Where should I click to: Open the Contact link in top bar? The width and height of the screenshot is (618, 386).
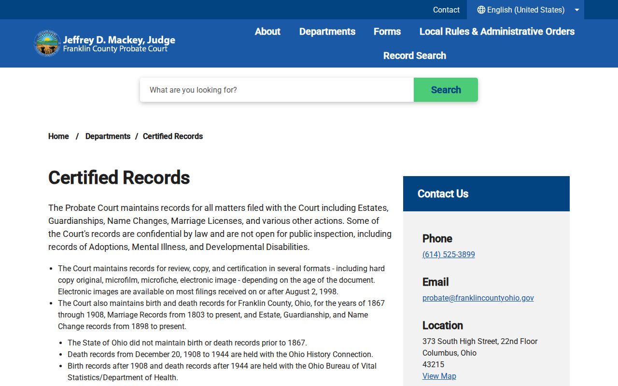pos(446,10)
